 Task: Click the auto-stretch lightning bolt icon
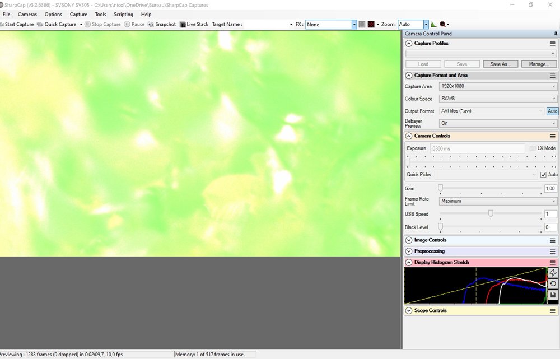(x=553, y=273)
